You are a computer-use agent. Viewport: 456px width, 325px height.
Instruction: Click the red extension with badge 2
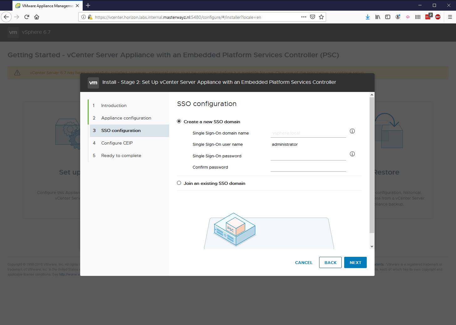pyautogui.click(x=428, y=17)
